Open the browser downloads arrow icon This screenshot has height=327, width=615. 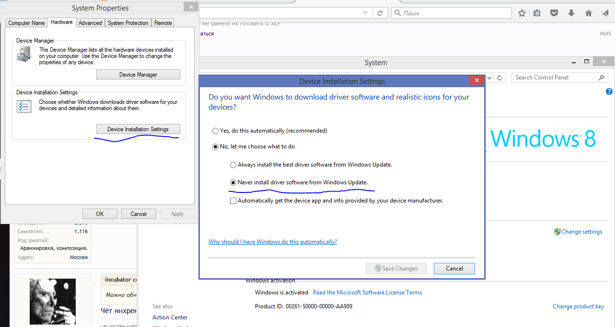click(571, 13)
